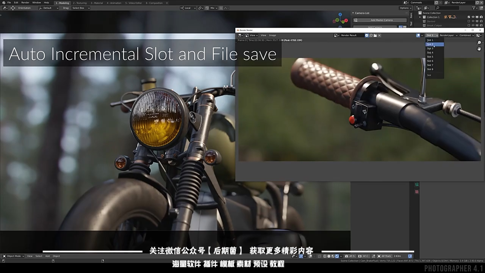
Task: Toggle the Collection 1 exclude checkbox
Action: point(469,17)
